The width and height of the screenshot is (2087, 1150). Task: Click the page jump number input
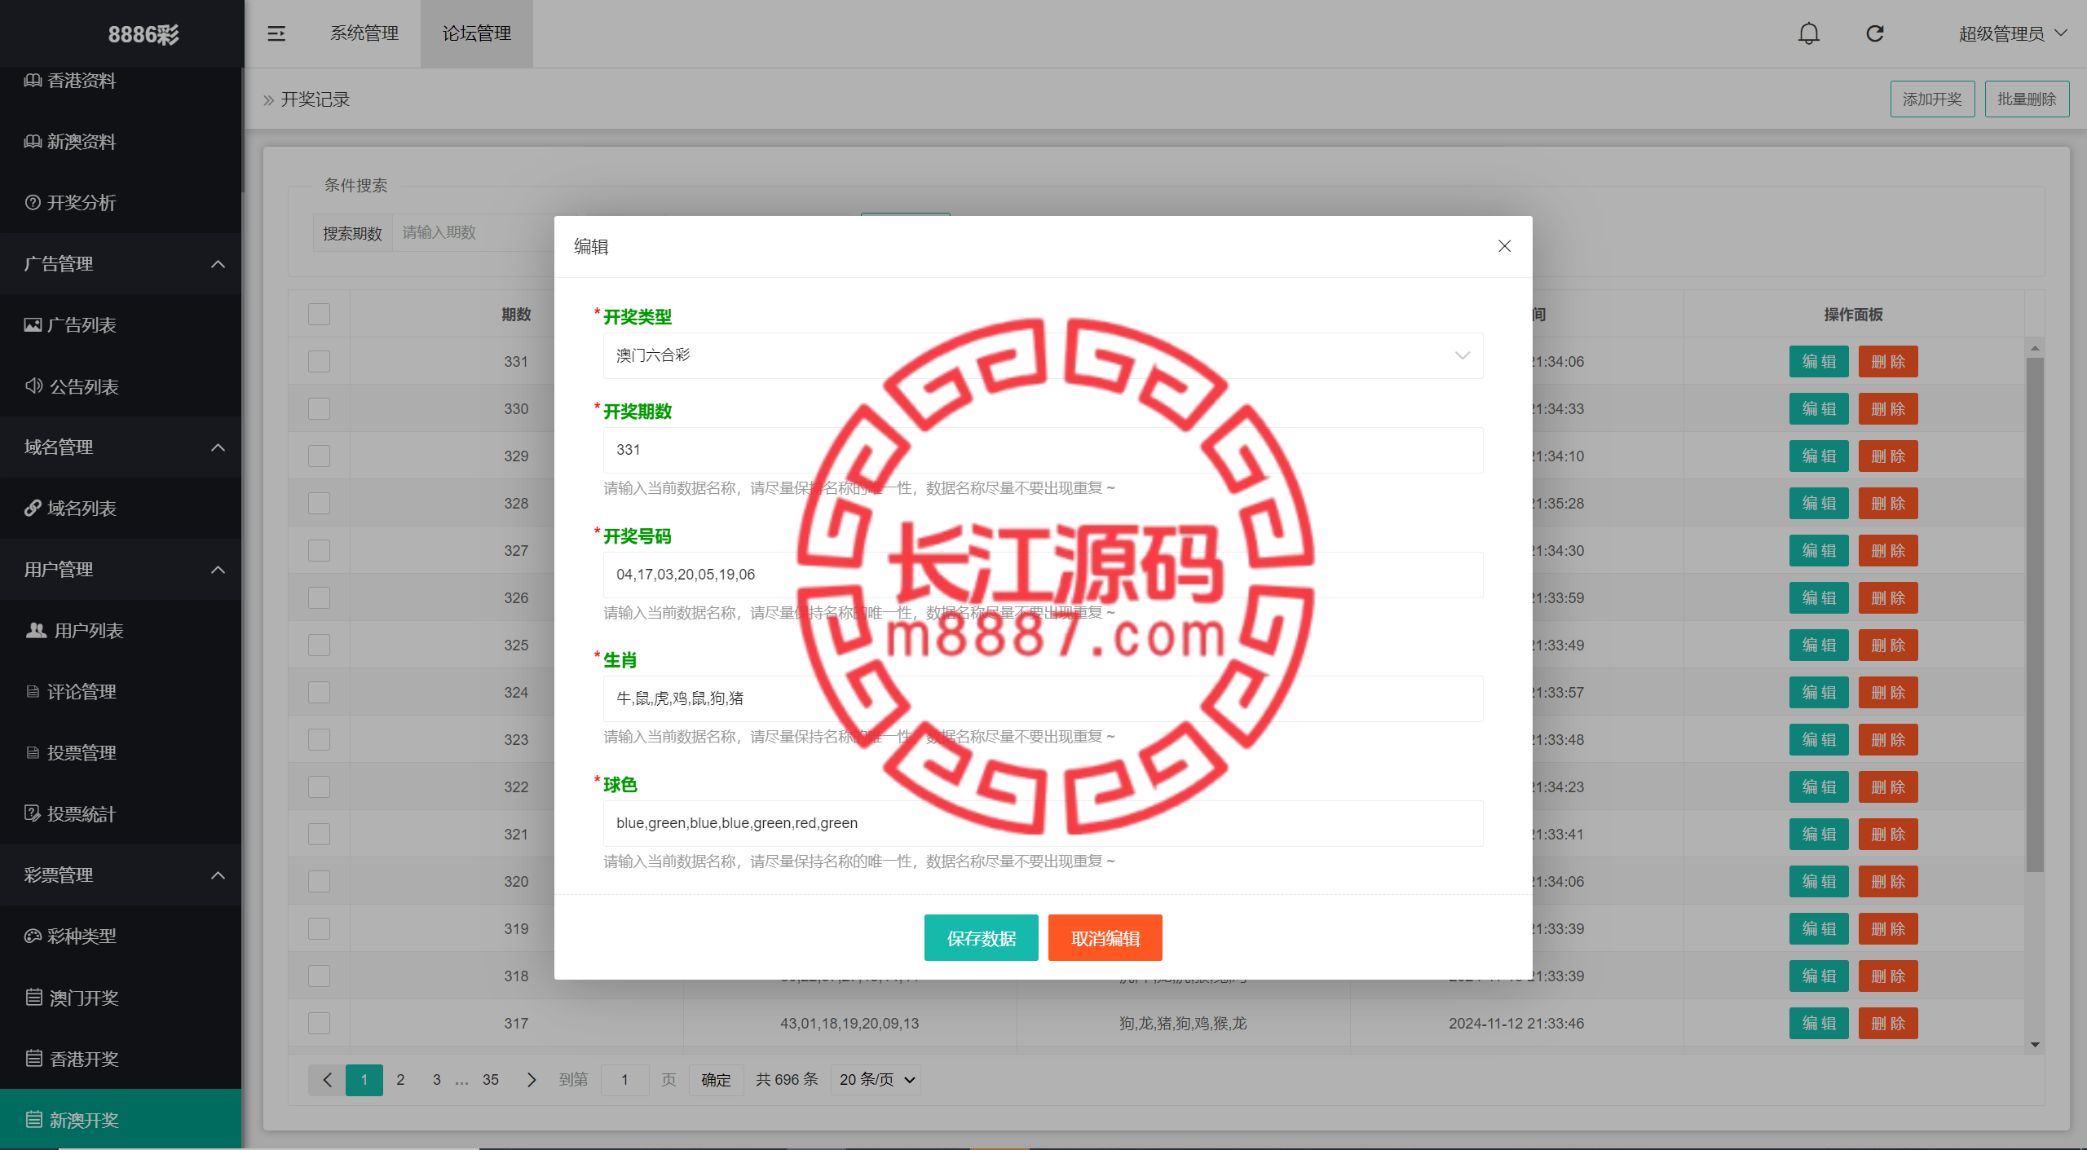click(x=625, y=1080)
